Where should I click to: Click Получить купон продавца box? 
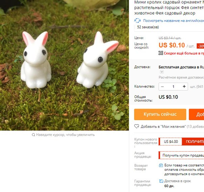point(181,155)
